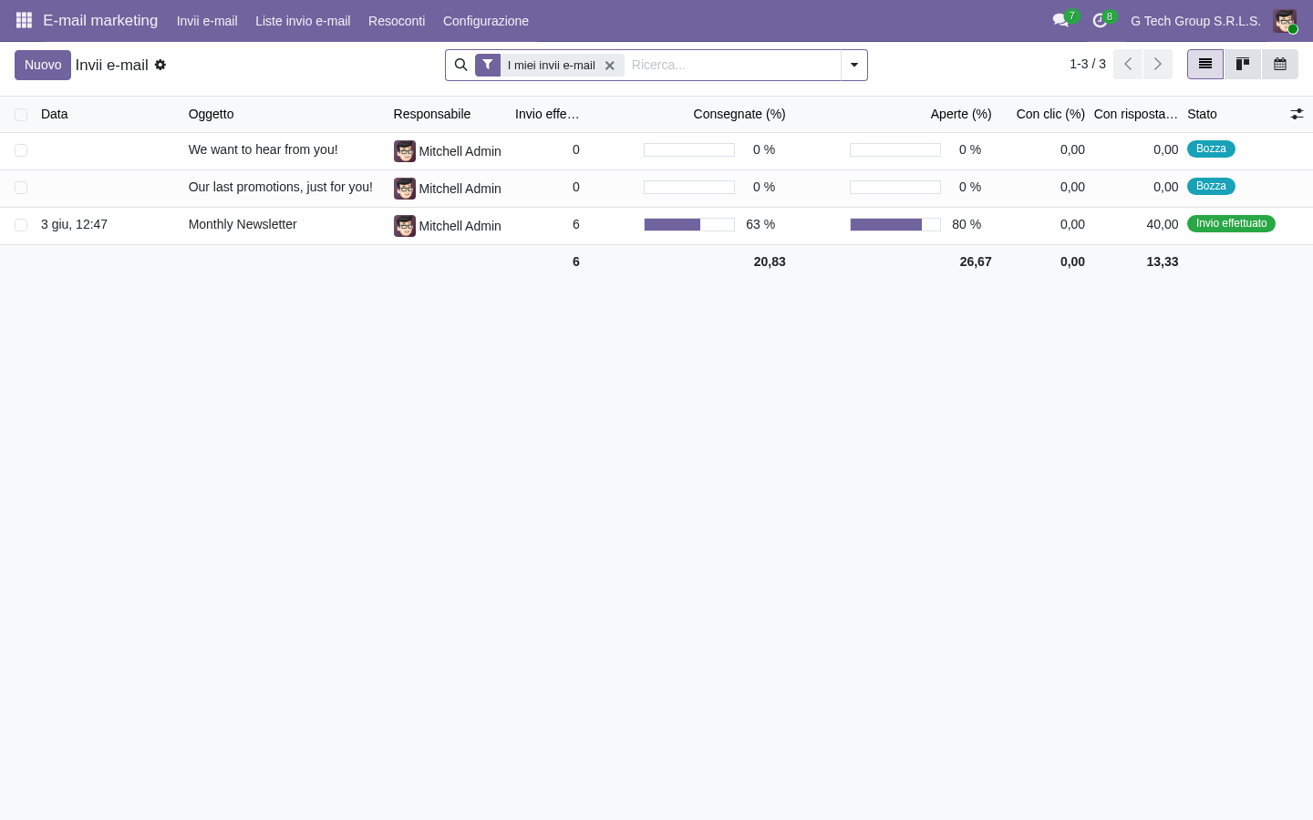Screen dimensions: 1313x820
Task: Open the user avatar menu
Action: click(x=1285, y=21)
